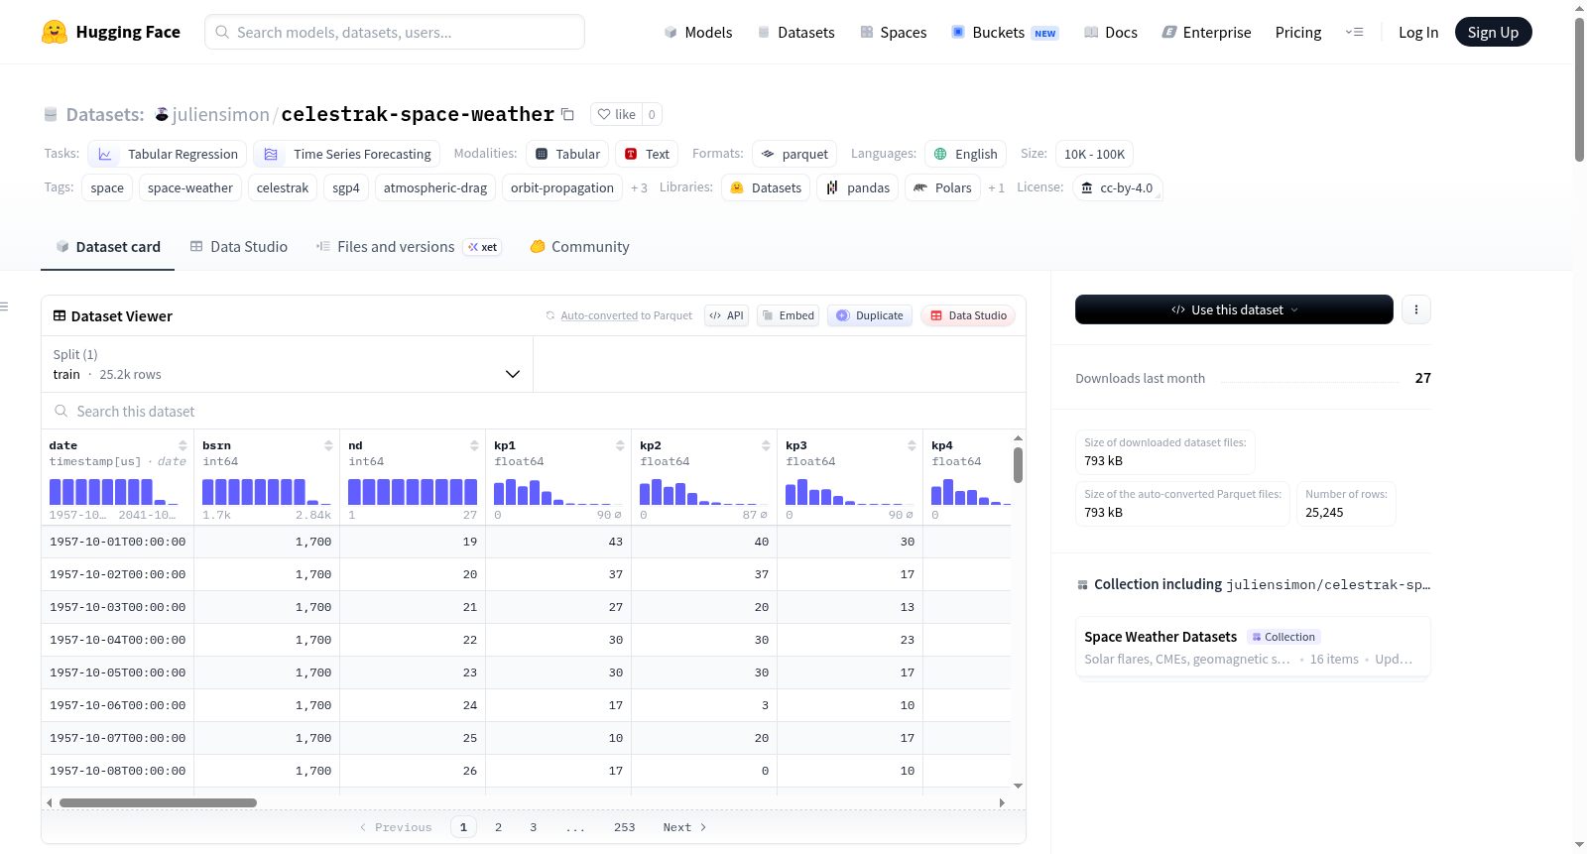Click the Search this dataset field

tap(534, 411)
